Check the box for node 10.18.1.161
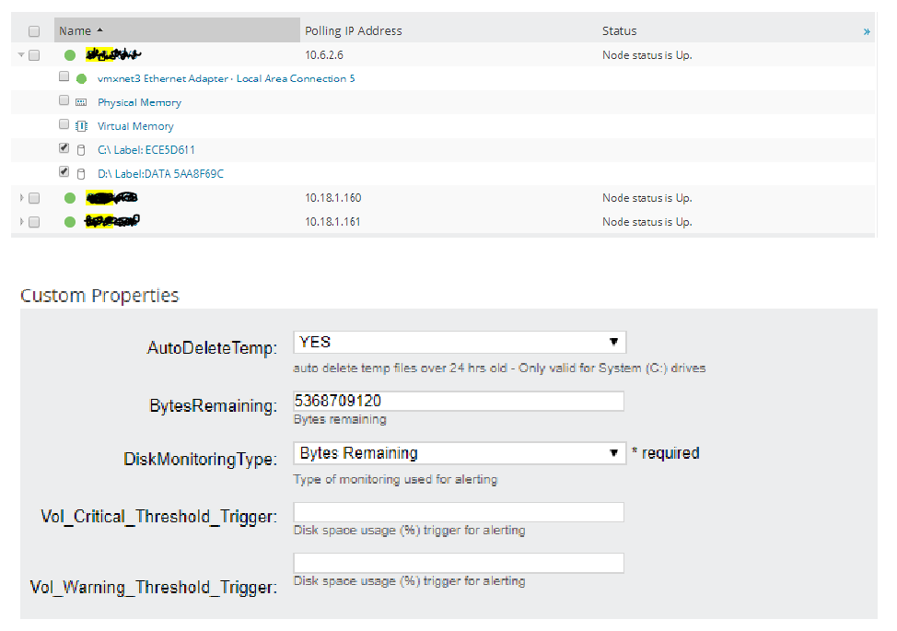This screenshot has height=631, width=897. [x=34, y=222]
